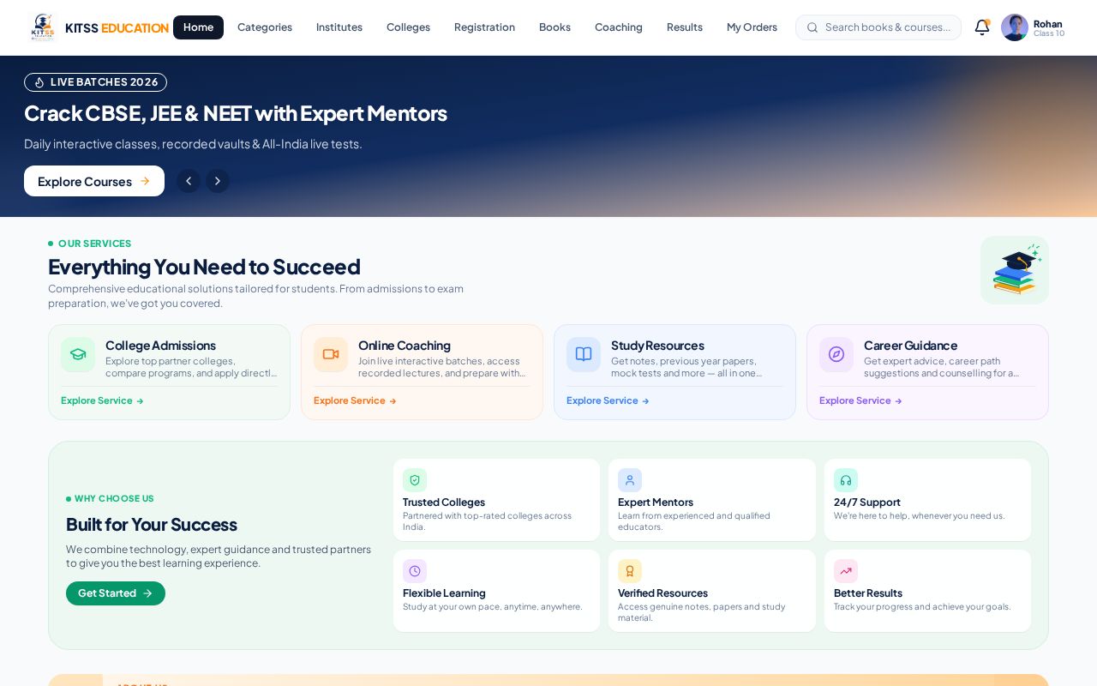
Task: Click the College Admissions graduation cap icon
Action: click(x=78, y=354)
